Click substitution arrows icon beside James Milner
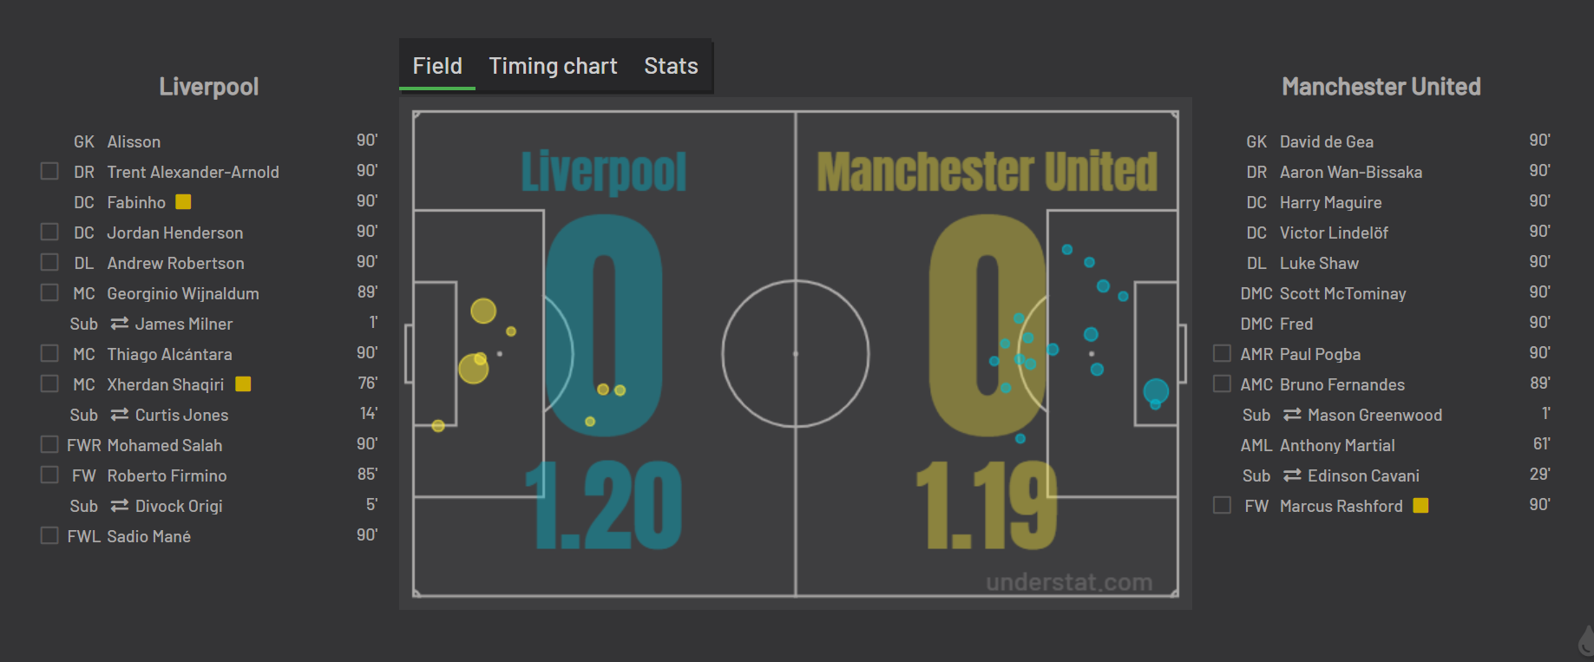1594x662 pixels. coord(120,324)
